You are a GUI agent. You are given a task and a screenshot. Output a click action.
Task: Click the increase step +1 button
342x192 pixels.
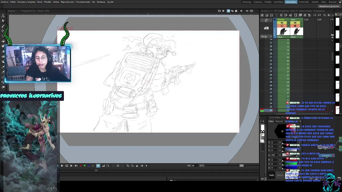click(x=319, y=15)
